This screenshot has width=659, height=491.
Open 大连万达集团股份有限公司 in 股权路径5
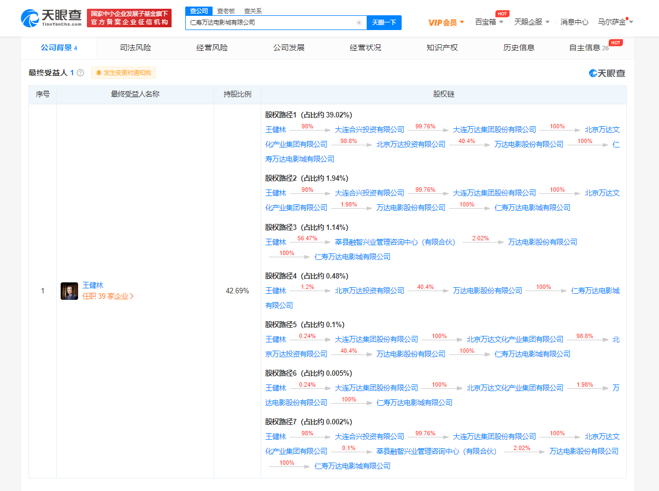pos(376,340)
